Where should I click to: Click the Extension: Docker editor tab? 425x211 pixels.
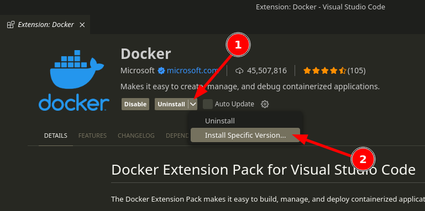[45, 25]
